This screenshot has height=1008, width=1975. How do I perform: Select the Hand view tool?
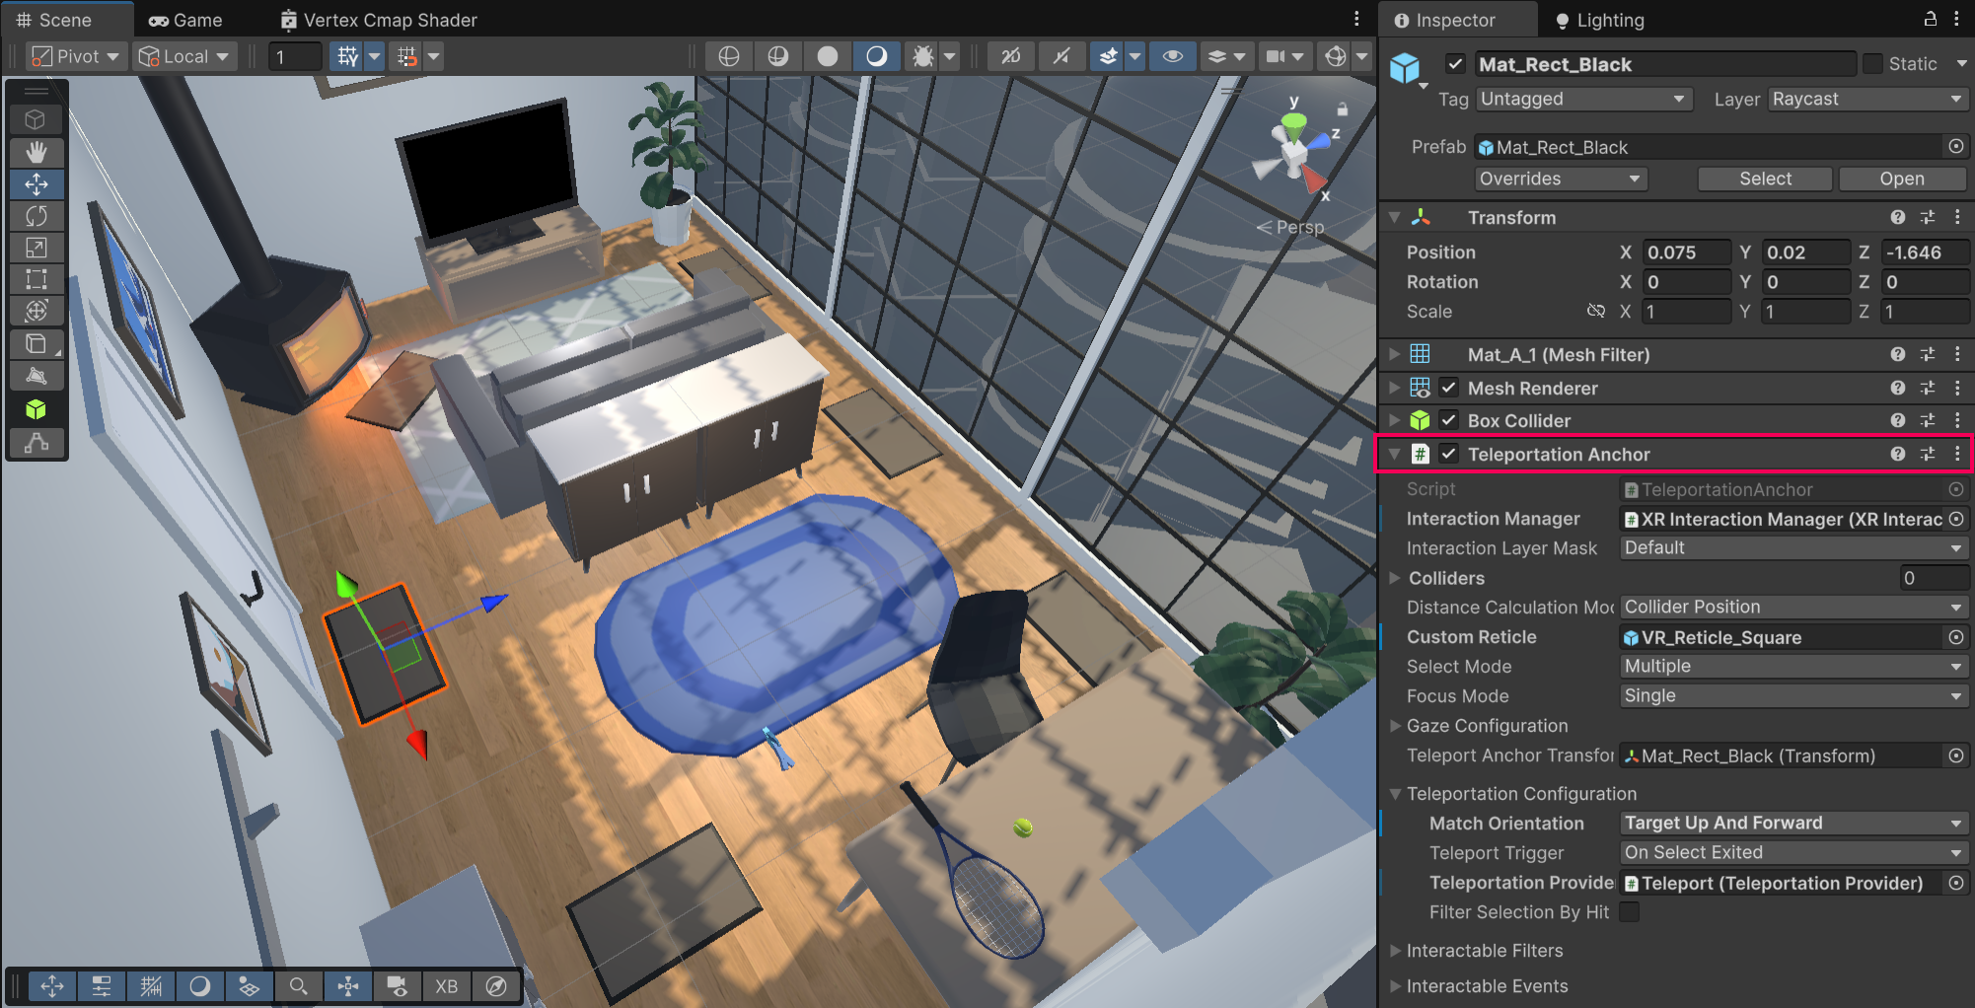37,152
